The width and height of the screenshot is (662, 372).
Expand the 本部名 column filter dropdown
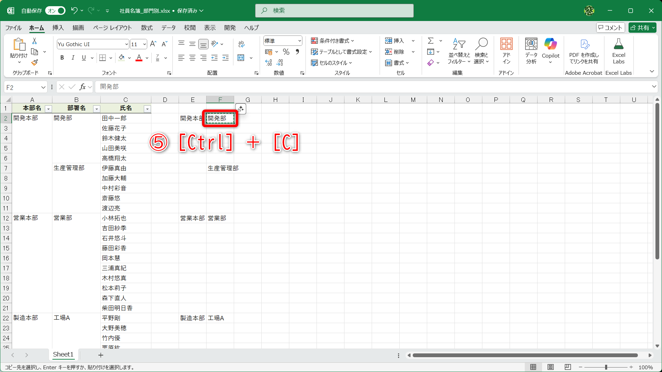pos(48,109)
